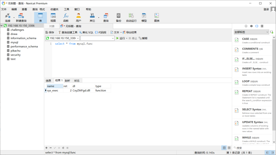Open the 代码段 code snippet button
Image resolution: width=276 pixels, height=155 pixels.
[x=101, y=32]
